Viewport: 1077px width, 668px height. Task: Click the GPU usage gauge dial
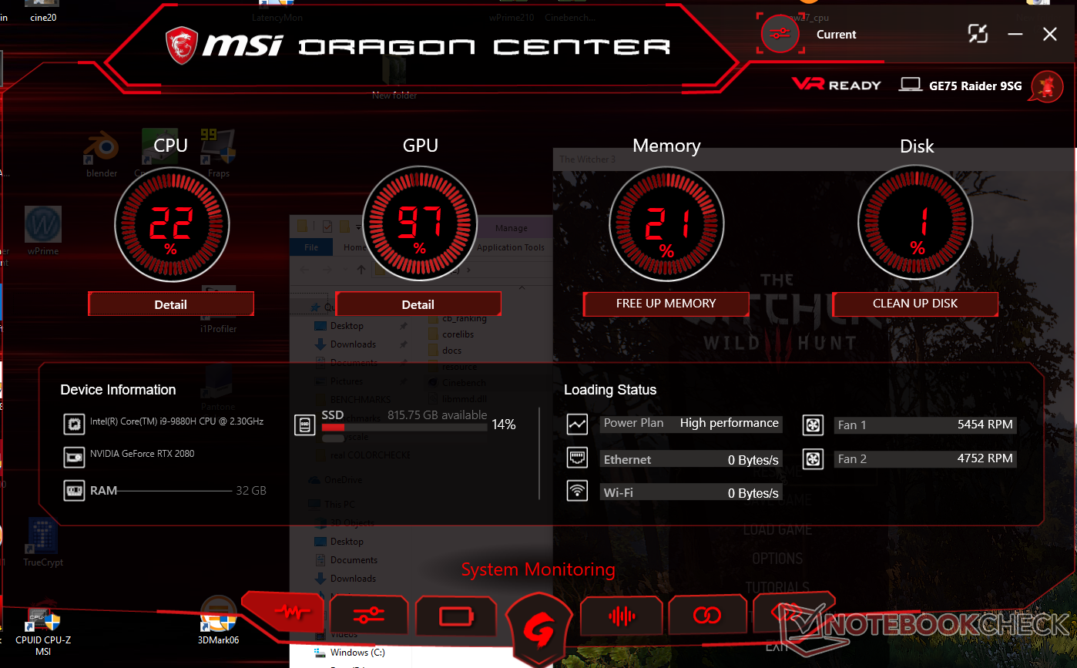tap(420, 224)
